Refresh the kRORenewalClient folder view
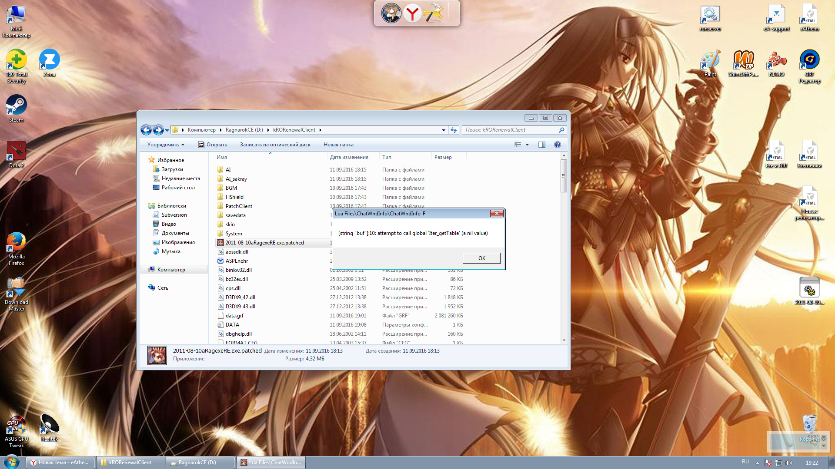This screenshot has width=835, height=469. click(x=454, y=130)
